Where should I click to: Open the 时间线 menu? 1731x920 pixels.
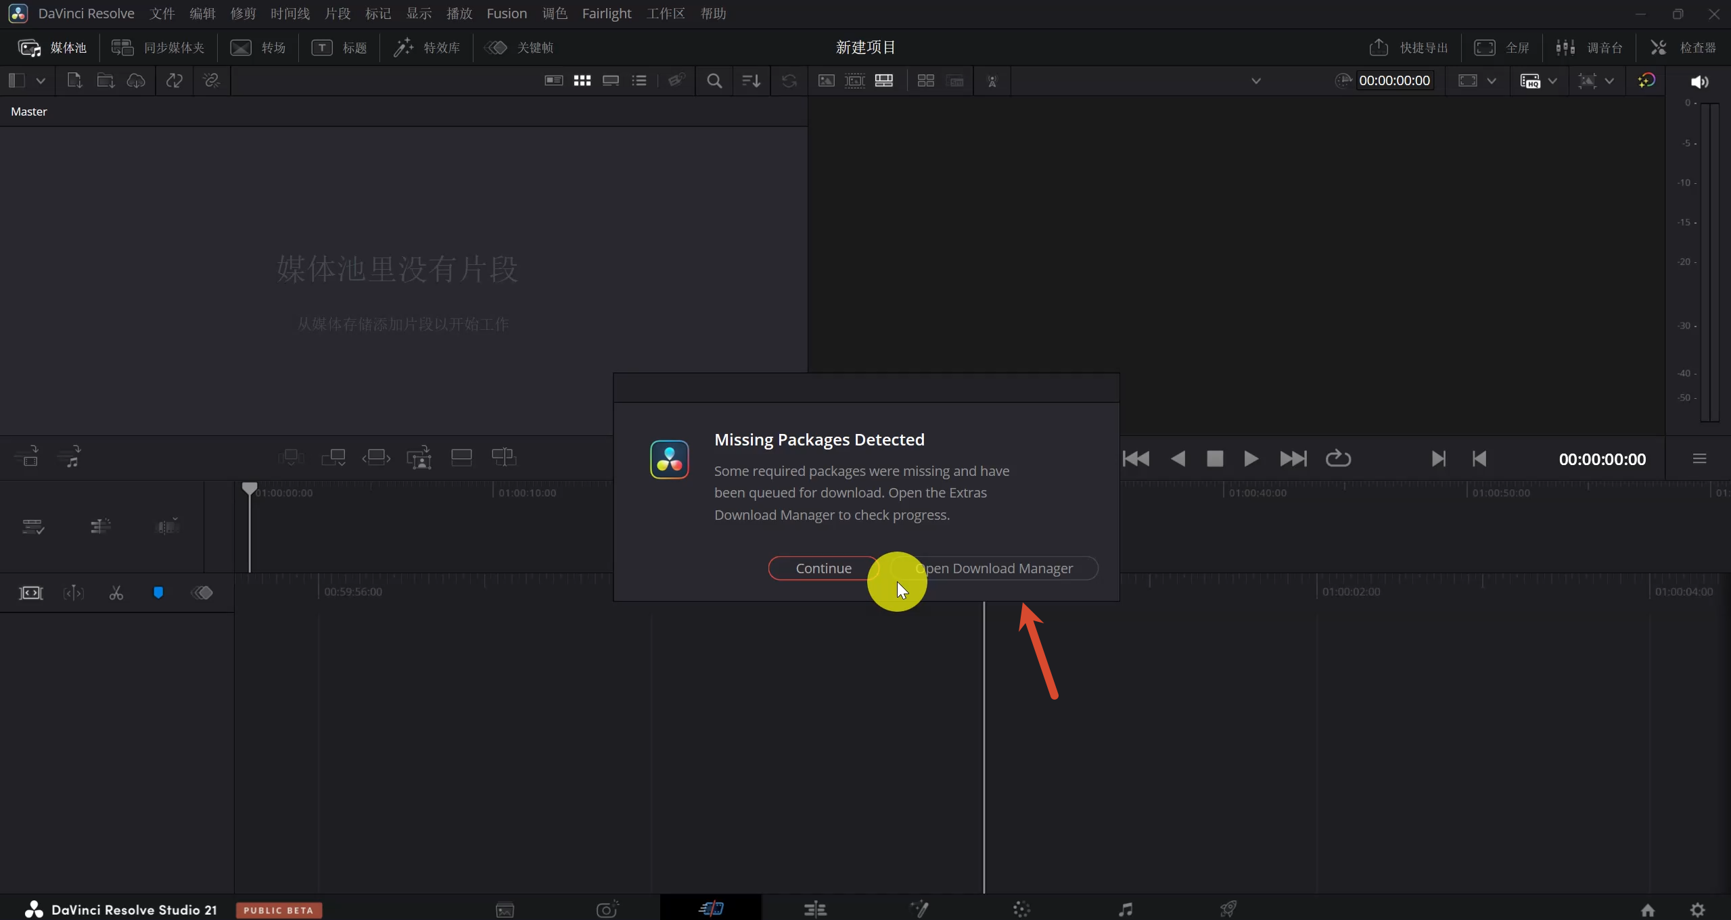click(290, 14)
